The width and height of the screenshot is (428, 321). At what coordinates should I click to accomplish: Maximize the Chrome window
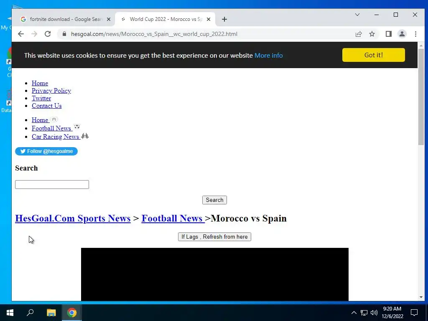pos(396,15)
